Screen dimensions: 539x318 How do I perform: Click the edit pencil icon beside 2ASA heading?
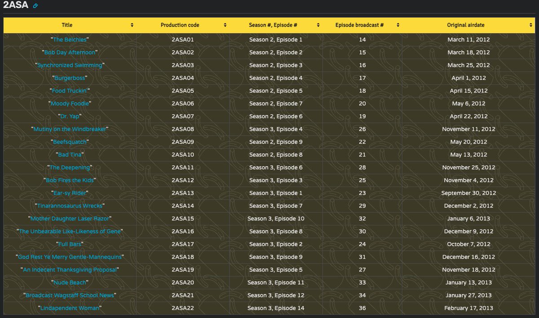35,6
